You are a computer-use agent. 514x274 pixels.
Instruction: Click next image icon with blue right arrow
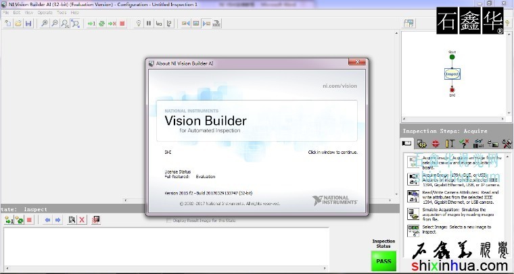click(x=206, y=24)
